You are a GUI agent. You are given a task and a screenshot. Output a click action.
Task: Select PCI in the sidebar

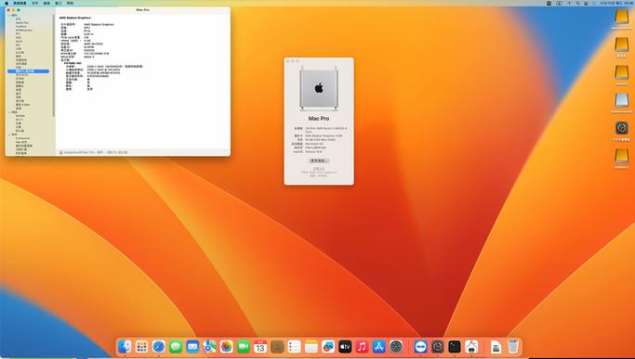pyautogui.click(x=18, y=33)
